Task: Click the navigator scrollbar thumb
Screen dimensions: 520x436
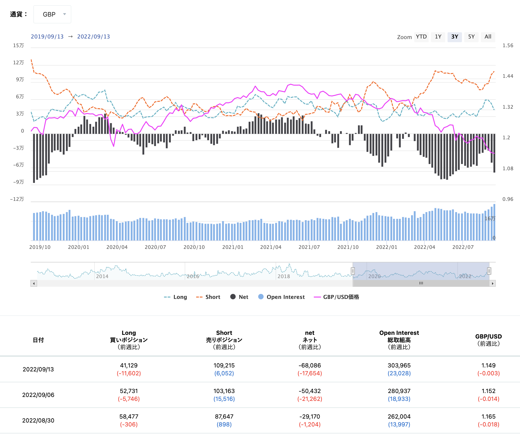Action: pos(421,283)
